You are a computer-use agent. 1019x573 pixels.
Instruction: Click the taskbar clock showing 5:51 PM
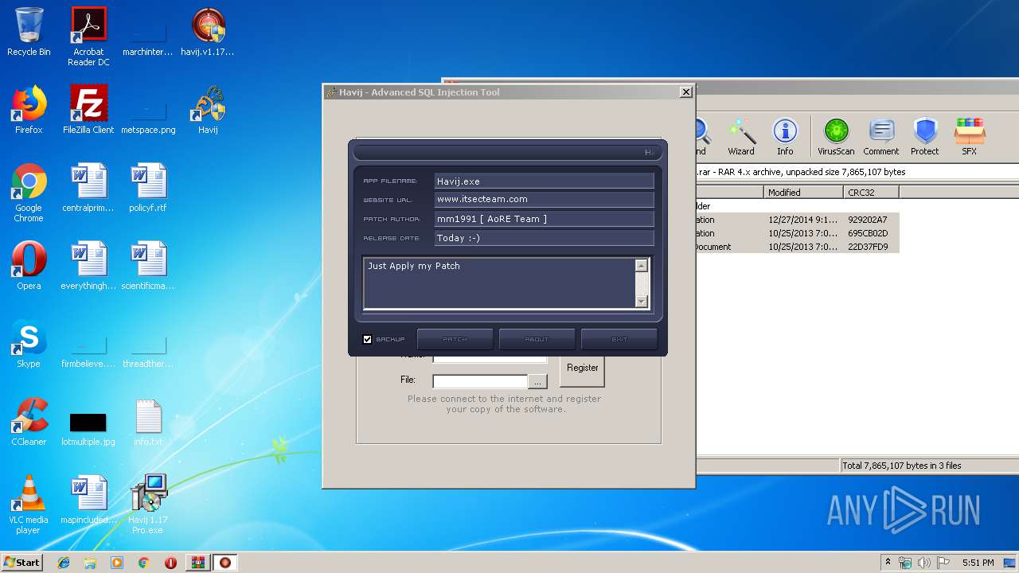[978, 563]
